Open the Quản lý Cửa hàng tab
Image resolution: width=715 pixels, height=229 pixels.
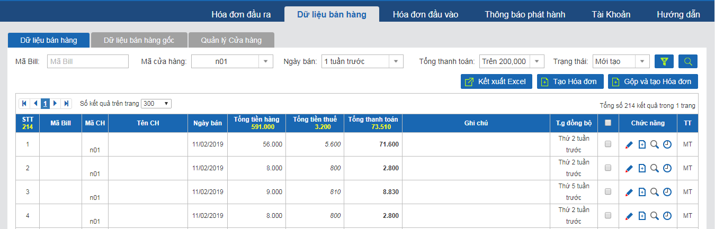pyautogui.click(x=231, y=40)
